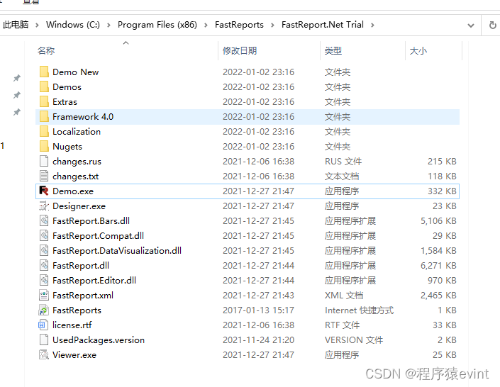Sort by 类型 column header
Viewport: 500px width, 387px height.
point(333,51)
